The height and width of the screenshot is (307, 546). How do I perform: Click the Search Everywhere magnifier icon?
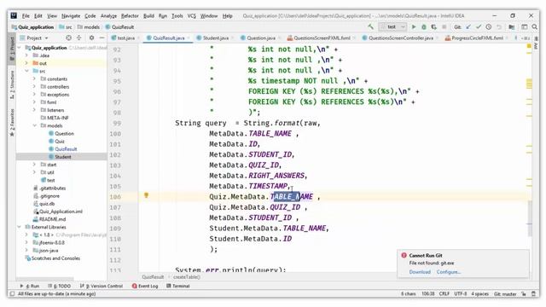point(535,26)
